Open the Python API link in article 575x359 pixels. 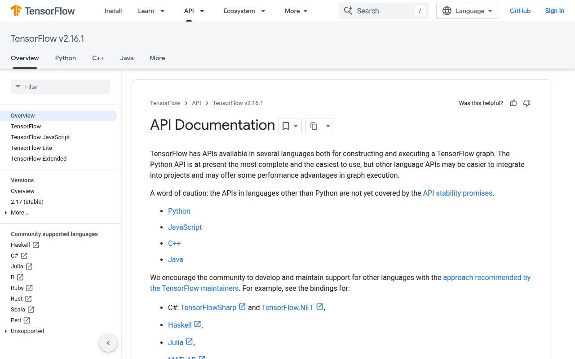179,211
